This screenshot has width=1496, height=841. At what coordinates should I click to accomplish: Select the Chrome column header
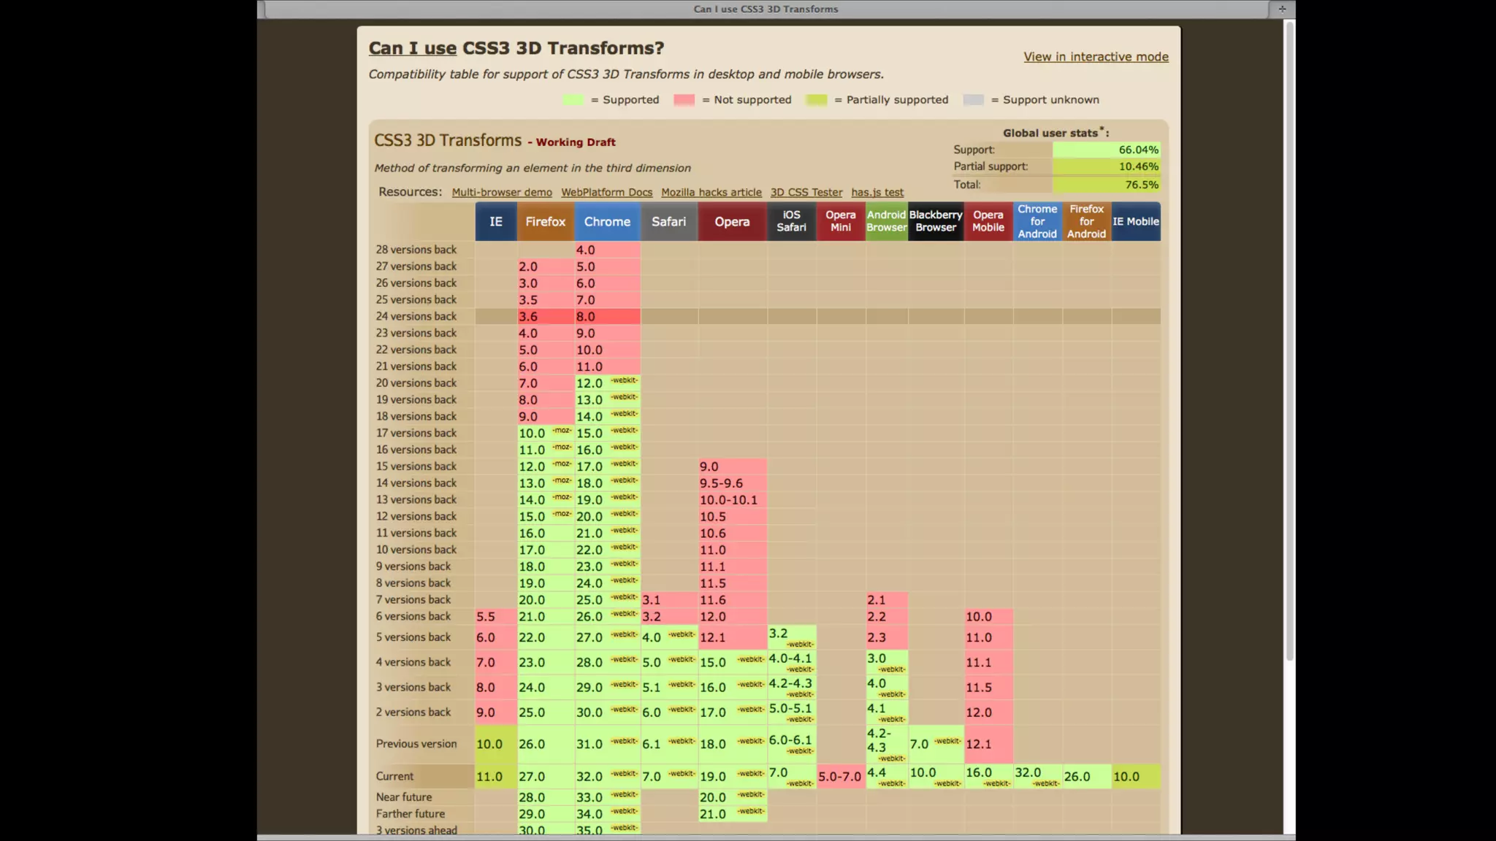tap(606, 222)
